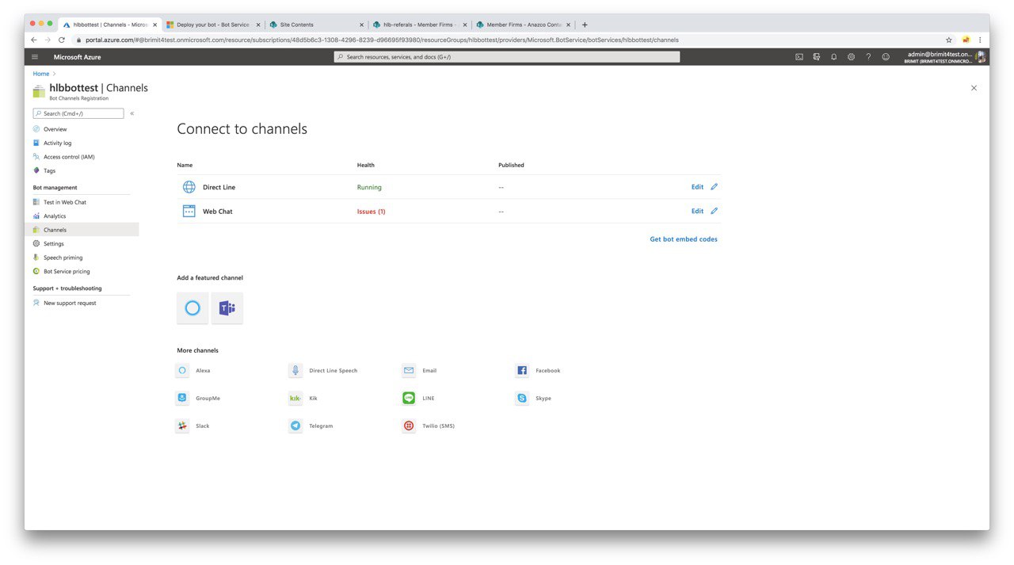Click the Direct Line Speech microphone icon
This screenshot has width=1014, height=565.
click(295, 371)
